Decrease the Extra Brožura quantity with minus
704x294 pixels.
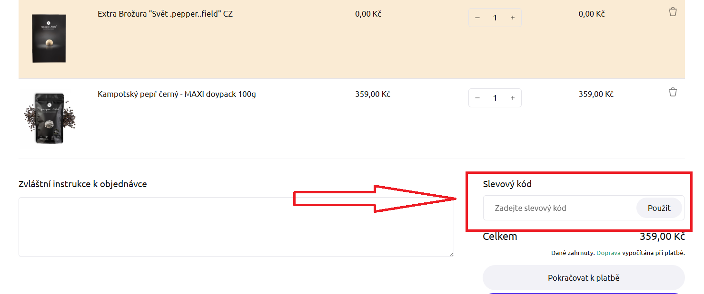(x=477, y=18)
